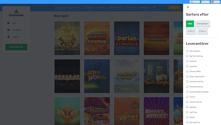Toggle the Microgaming provider checkbox

(187, 122)
